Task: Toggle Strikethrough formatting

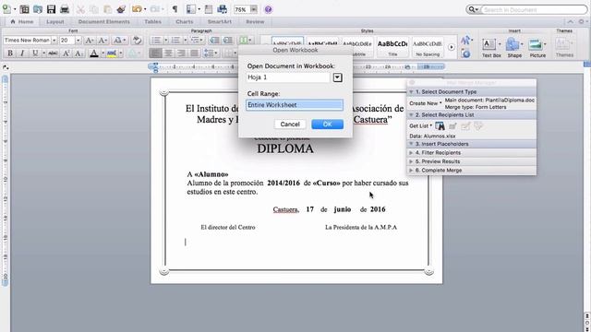Action: (x=54, y=53)
